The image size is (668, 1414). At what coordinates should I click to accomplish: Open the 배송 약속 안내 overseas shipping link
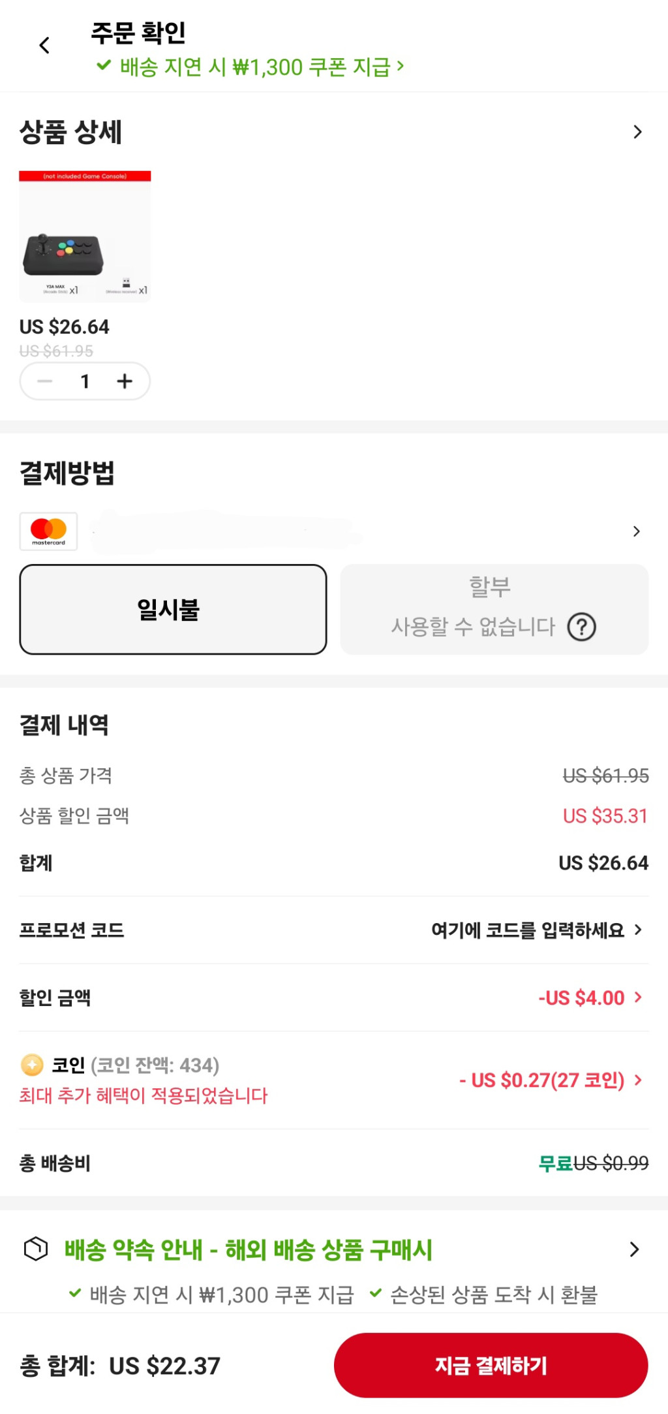click(x=248, y=1249)
